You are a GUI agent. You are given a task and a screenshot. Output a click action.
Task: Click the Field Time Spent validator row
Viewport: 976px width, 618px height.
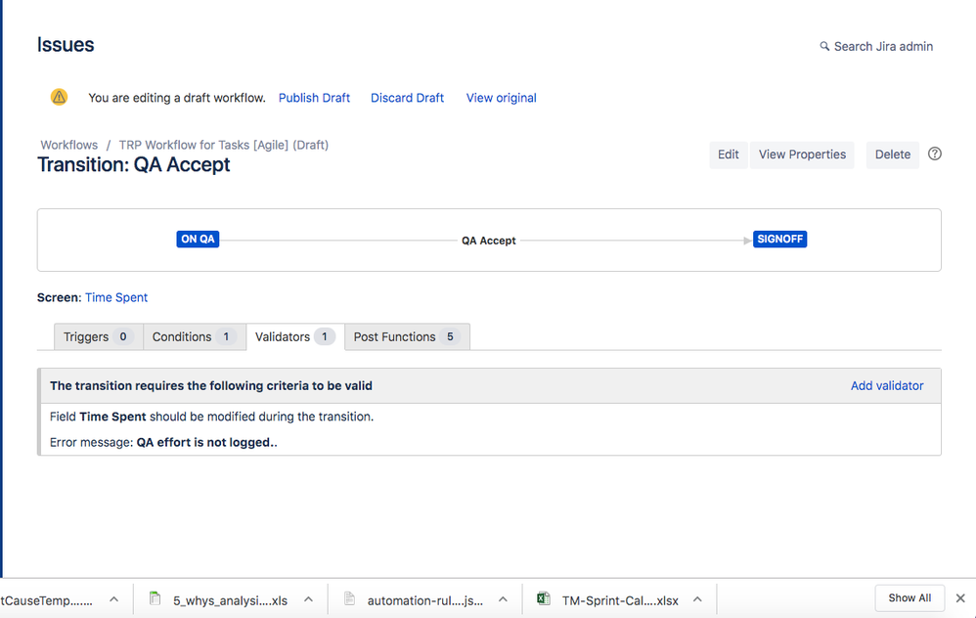211,417
